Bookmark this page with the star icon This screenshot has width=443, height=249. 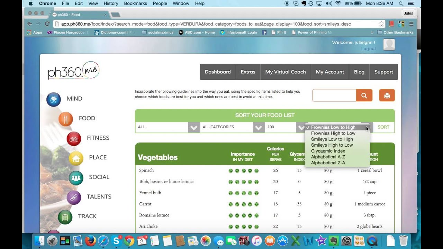pos(381,24)
